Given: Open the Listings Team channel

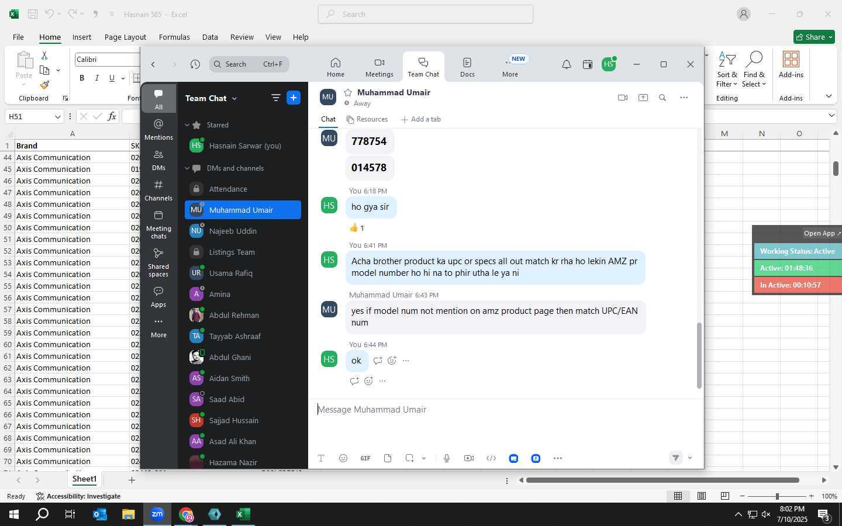Looking at the screenshot, I should coord(243,252).
